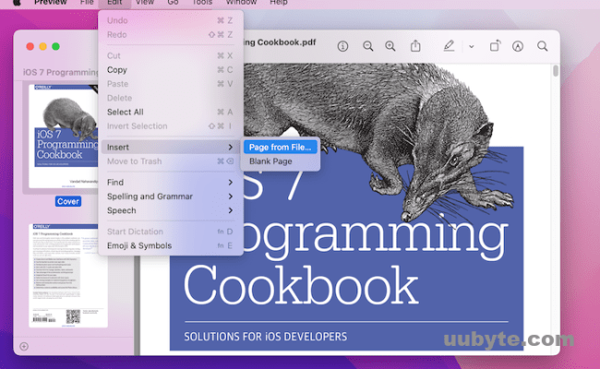Click the Cookbook.pdf window title
Image resolution: width=600 pixels, height=369 pixels.
pyautogui.click(x=280, y=42)
